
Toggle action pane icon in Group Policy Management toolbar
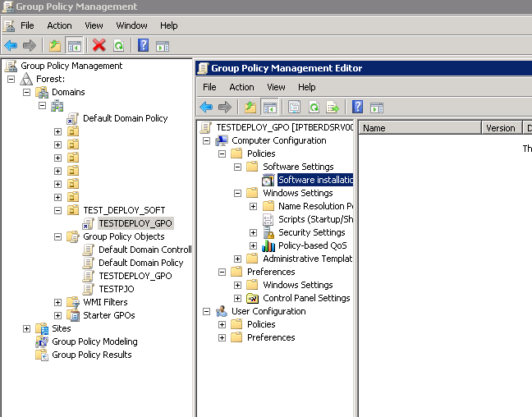pyautogui.click(x=163, y=45)
